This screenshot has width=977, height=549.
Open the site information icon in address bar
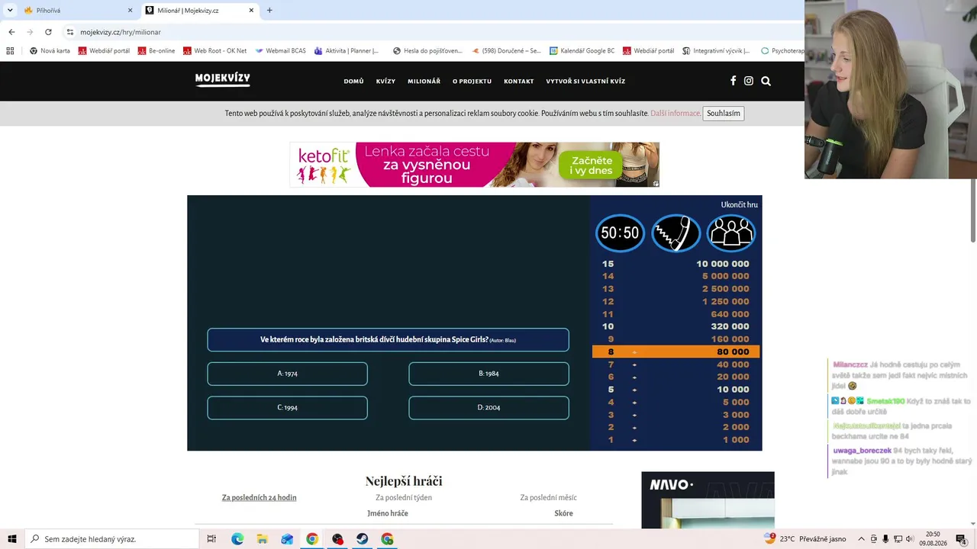pyautogui.click(x=70, y=32)
